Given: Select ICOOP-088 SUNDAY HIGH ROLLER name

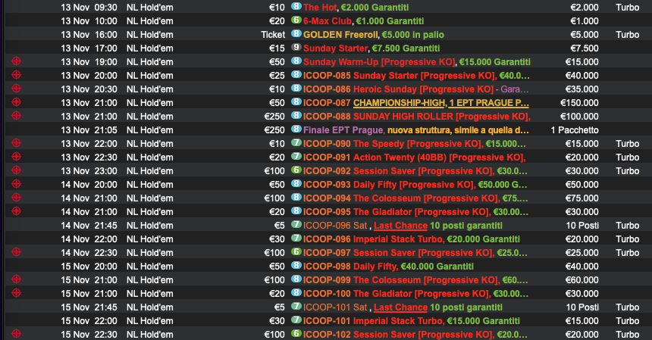Looking at the screenshot, I should coord(417,117).
